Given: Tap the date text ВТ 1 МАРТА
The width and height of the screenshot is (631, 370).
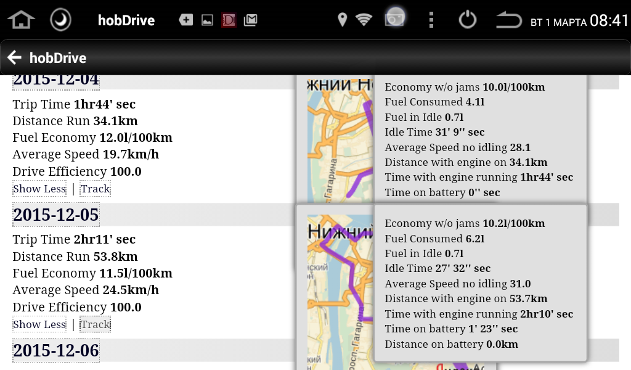Looking at the screenshot, I should pos(558,23).
